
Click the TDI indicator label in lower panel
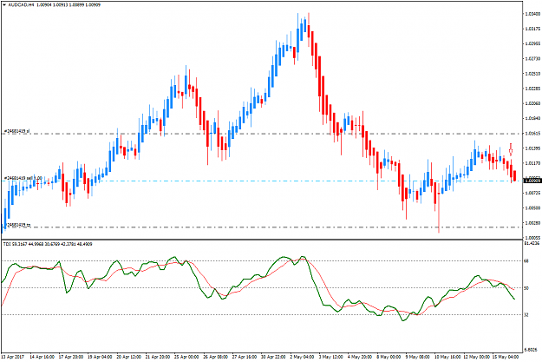[x=48, y=244]
